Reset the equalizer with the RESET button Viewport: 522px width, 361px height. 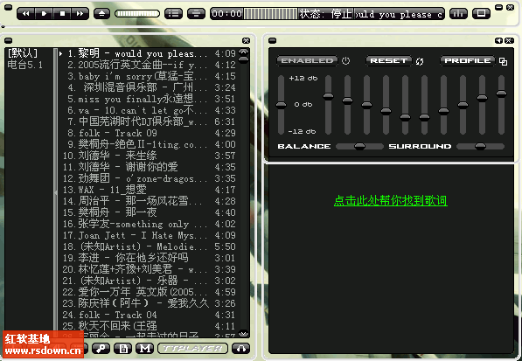[x=388, y=60]
